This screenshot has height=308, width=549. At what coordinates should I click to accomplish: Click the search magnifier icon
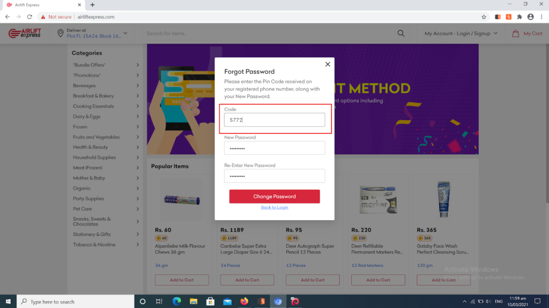(400, 33)
